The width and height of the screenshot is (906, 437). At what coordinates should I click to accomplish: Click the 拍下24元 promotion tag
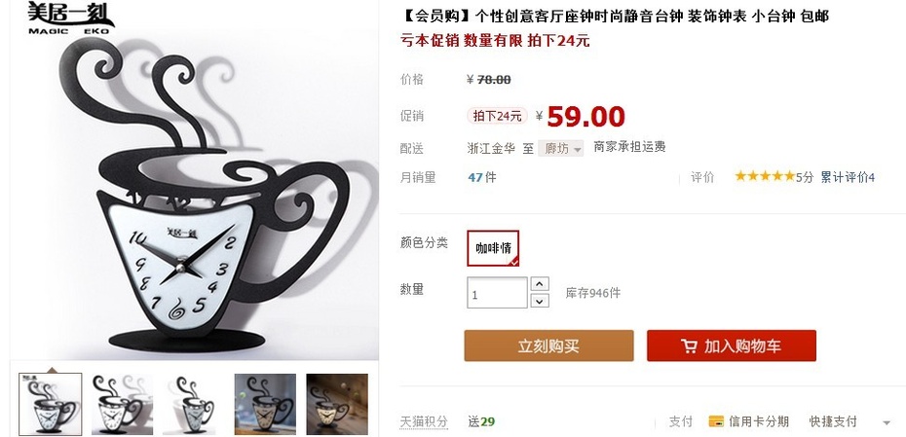497,116
